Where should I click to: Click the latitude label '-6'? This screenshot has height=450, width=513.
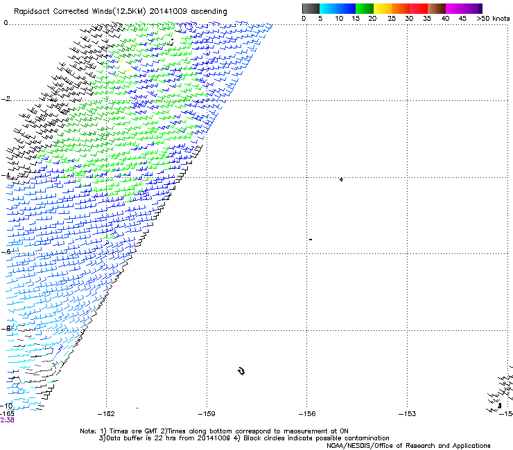click(6, 251)
